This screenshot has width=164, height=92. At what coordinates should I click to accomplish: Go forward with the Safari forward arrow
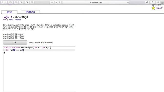pos(6,2)
